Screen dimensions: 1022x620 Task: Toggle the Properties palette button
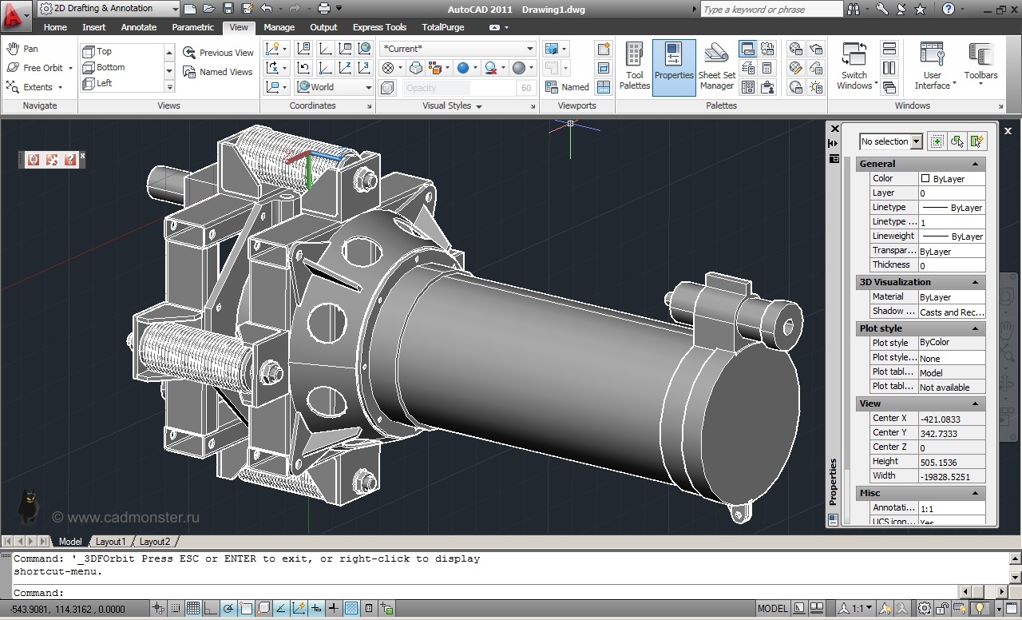674,67
